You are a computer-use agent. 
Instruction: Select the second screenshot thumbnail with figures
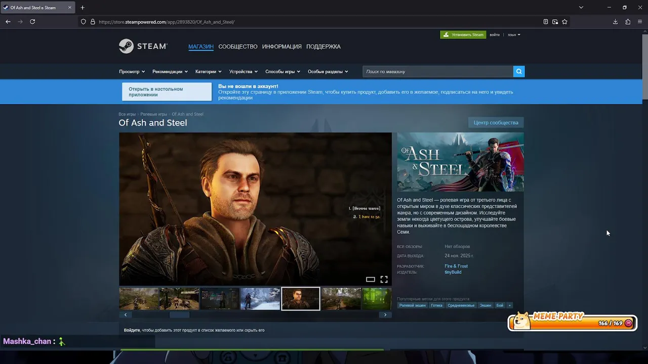pyautogui.click(x=179, y=299)
